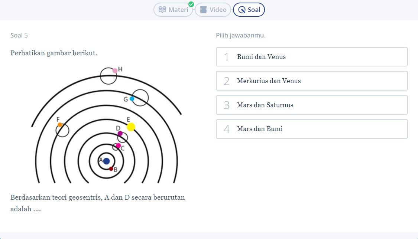Pick the option Mars dan Bumi
The width and height of the screenshot is (418, 239).
click(x=312, y=129)
